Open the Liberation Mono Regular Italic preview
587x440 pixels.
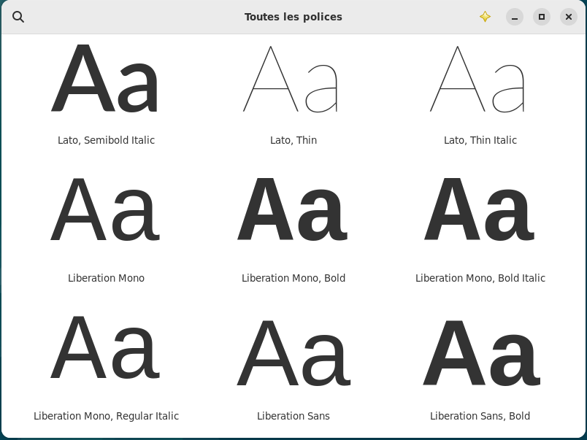pyautogui.click(x=106, y=347)
